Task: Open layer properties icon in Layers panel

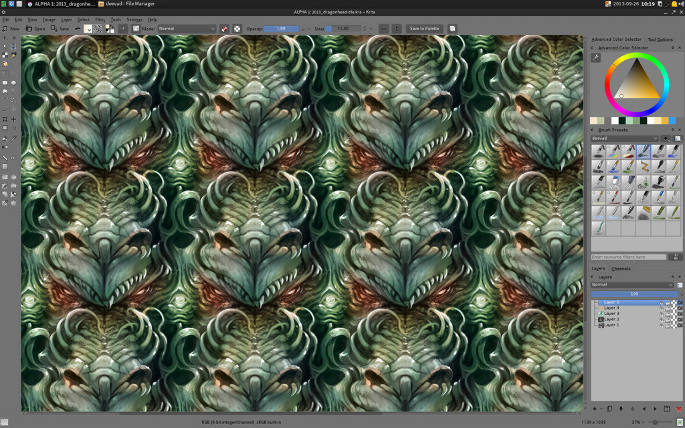Action: [x=667, y=409]
